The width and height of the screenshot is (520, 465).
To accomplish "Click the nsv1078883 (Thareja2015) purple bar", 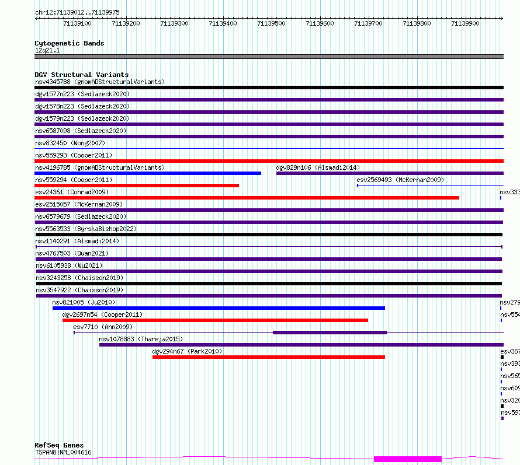I will (x=301, y=345).
